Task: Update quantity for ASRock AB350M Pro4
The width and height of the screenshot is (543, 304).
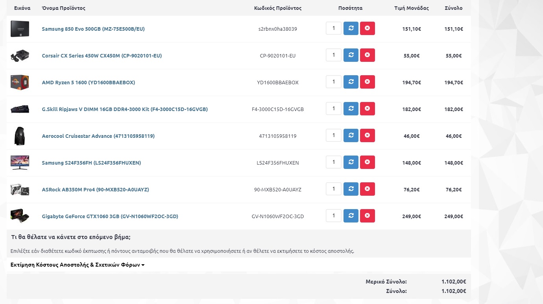Action: 351,189
